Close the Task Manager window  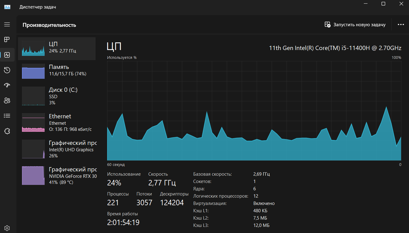click(x=401, y=4)
